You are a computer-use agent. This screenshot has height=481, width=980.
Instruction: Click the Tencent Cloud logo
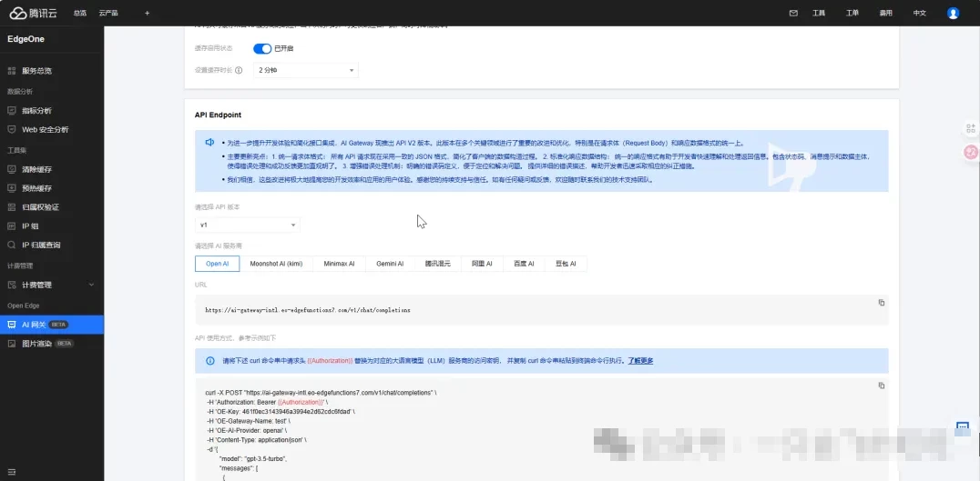33,13
